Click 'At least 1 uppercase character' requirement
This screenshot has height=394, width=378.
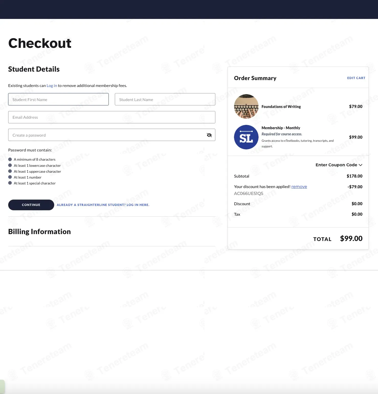(x=37, y=171)
